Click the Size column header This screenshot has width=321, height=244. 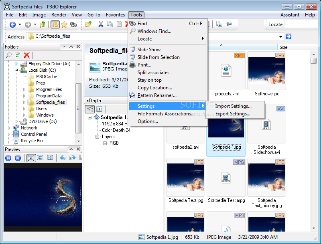coord(297,47)
